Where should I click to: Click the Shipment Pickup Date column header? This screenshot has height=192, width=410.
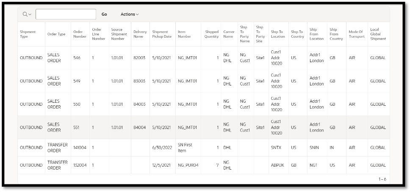point(162,34)
